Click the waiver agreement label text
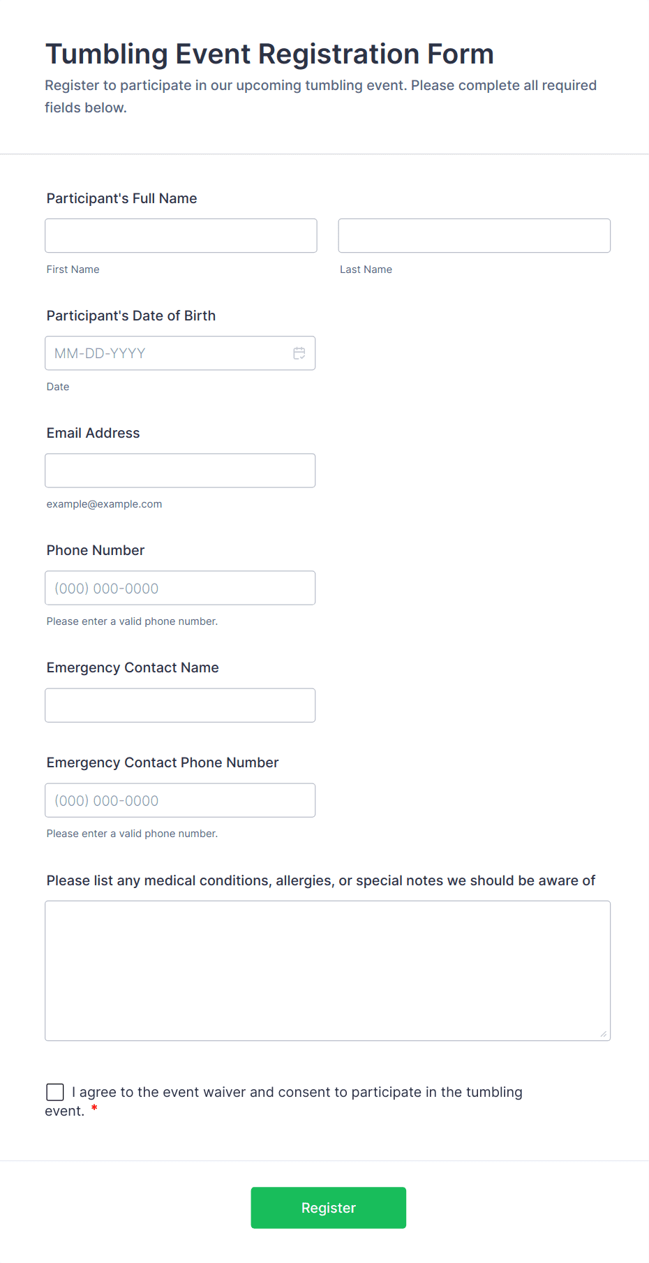This screenshot has width=649, height=1263. click(297, 1092)
